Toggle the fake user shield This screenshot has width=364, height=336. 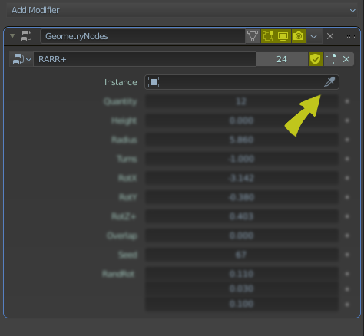[x=316, y=59]
